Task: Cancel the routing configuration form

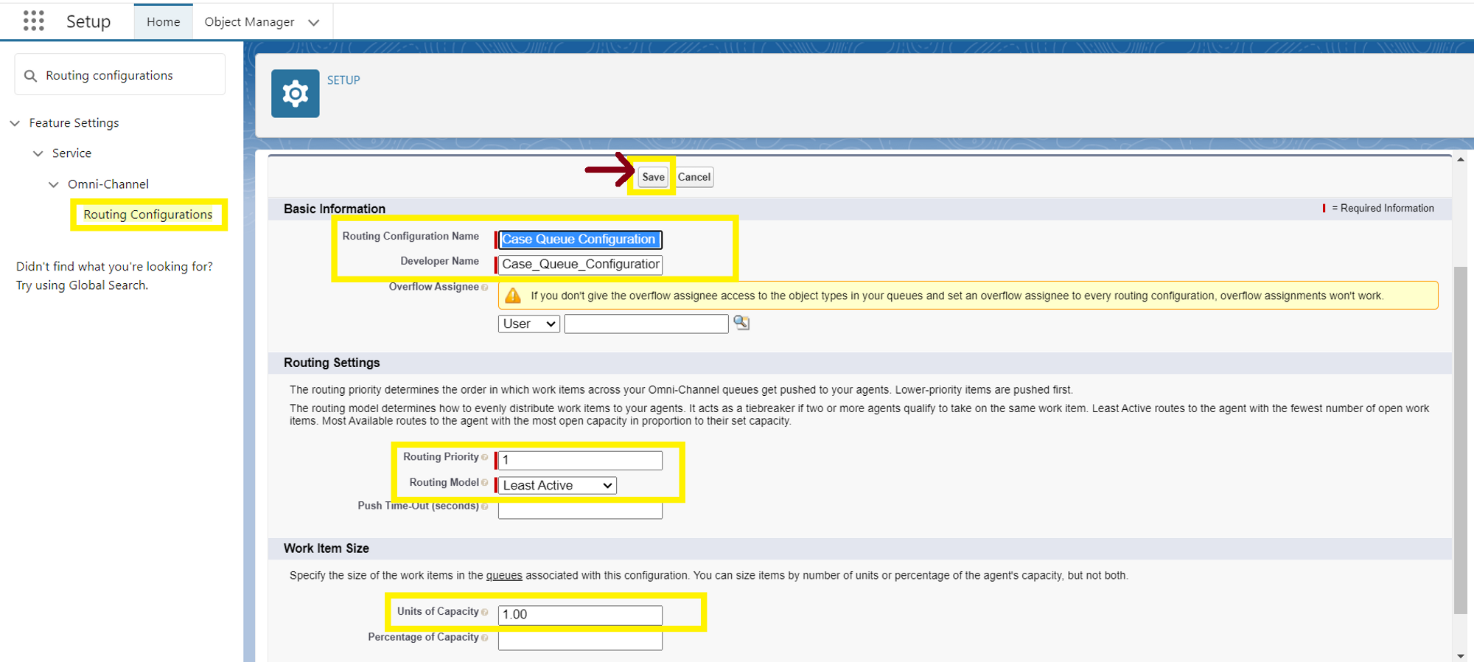Action: [694, 177]
